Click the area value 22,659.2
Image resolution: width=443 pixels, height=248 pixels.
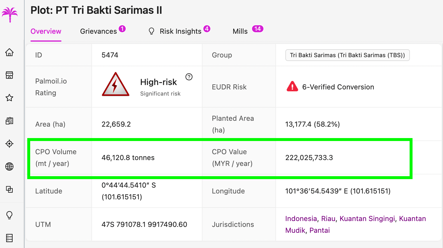tap(116, 124)
